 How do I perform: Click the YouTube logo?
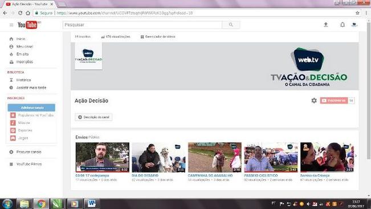point(27,25)
